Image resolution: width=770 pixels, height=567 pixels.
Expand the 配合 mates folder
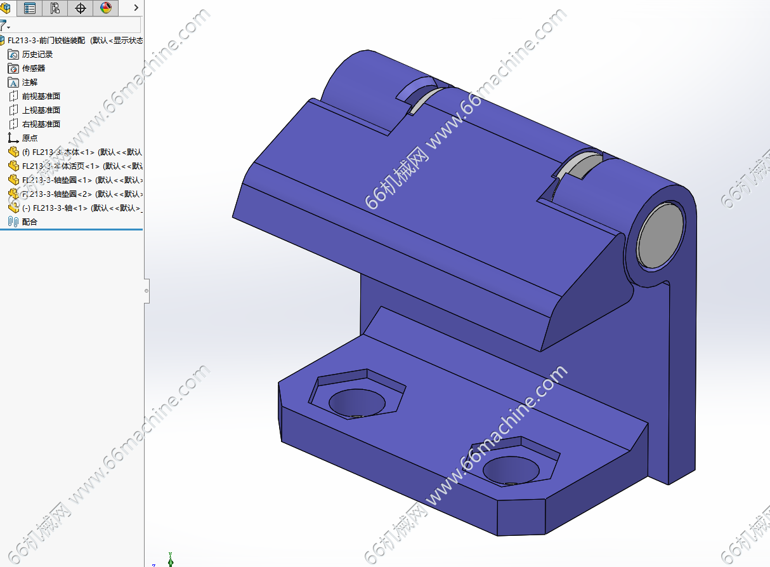(29, 222)
